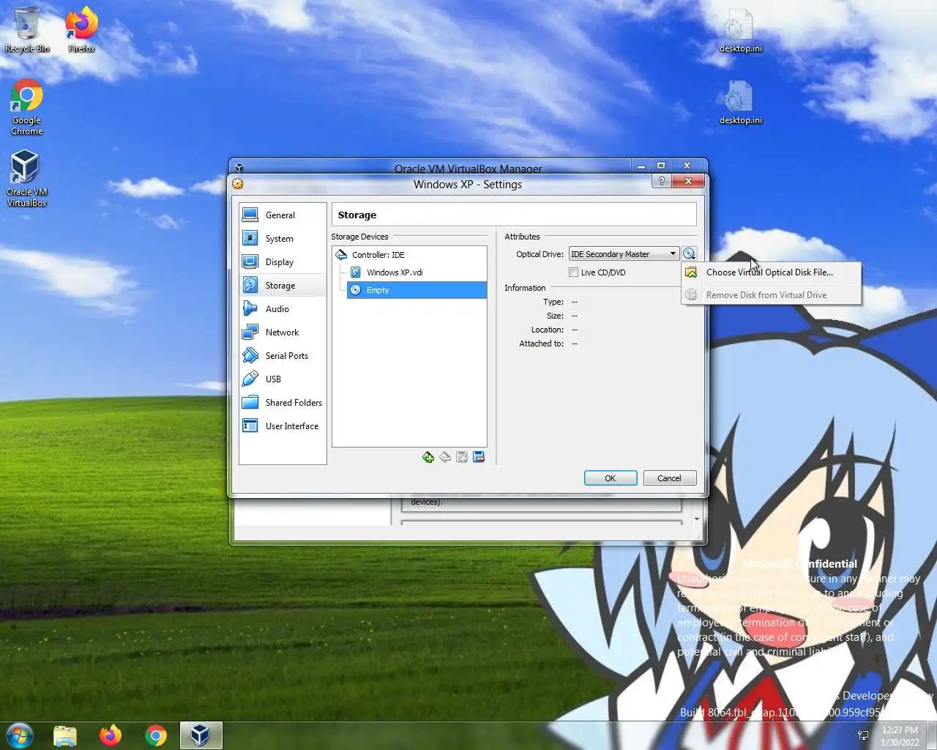Open the General settings category
Screen dimensions: 937x750
pos(282,215)
